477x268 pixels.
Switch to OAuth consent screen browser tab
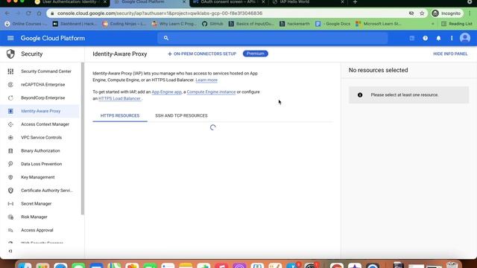click(x=229, y=2)
